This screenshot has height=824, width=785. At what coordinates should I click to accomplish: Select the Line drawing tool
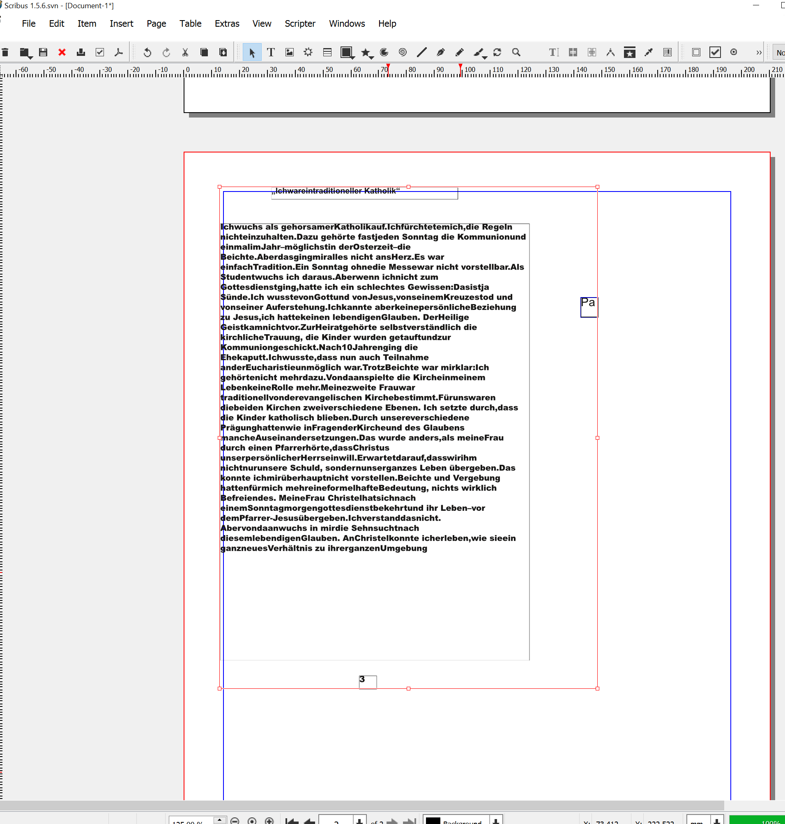[421, 52]
